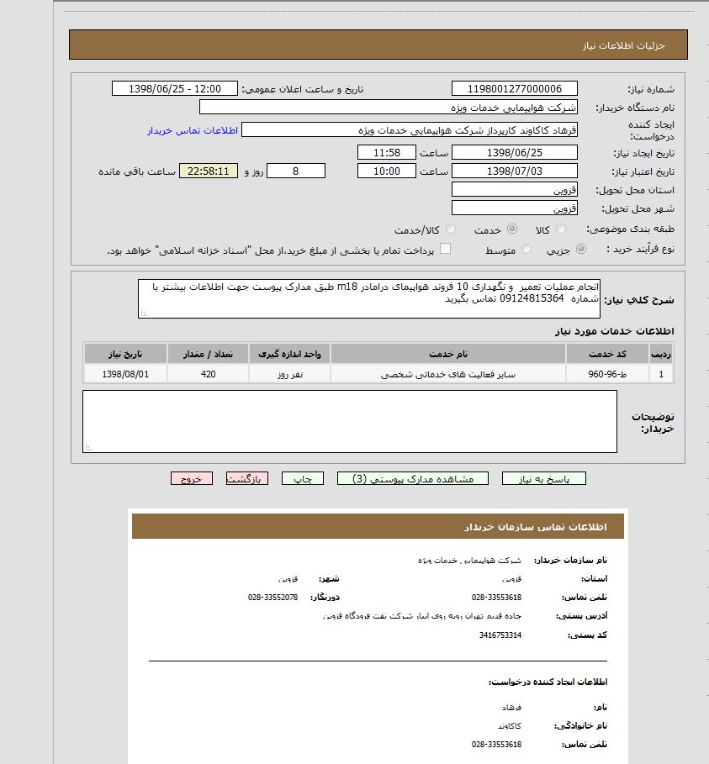Click the شماره نیاز number field
The width and height of the screenshot is (709, 764).
514,89
